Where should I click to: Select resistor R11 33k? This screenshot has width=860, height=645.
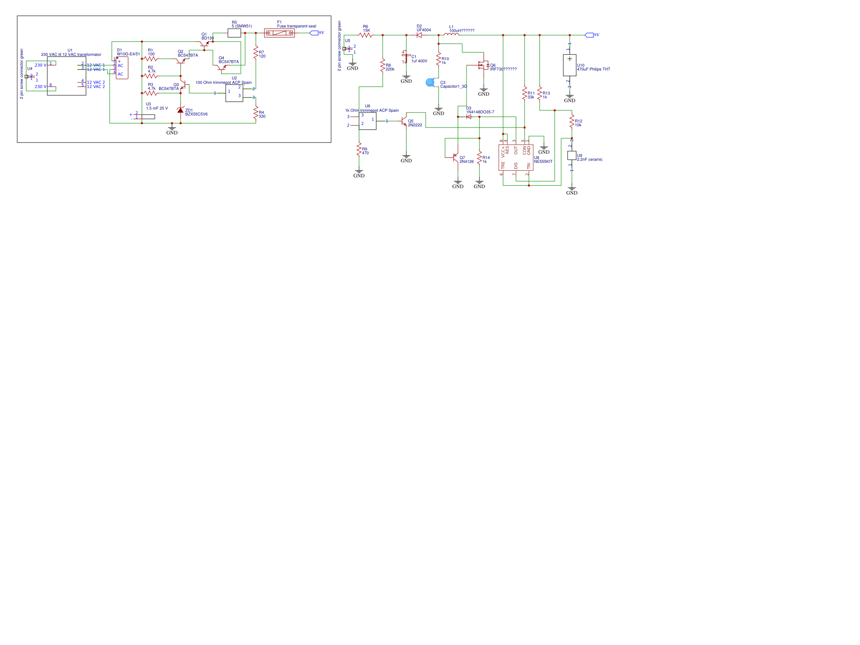tap(525, 94)
